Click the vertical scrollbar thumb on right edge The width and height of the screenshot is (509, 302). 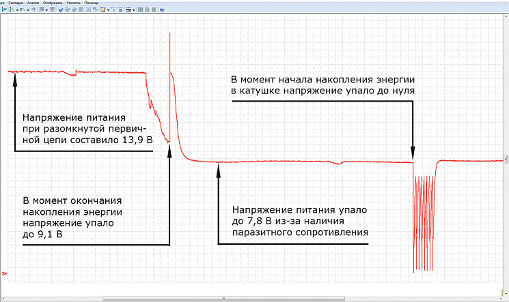click(506, 158)
